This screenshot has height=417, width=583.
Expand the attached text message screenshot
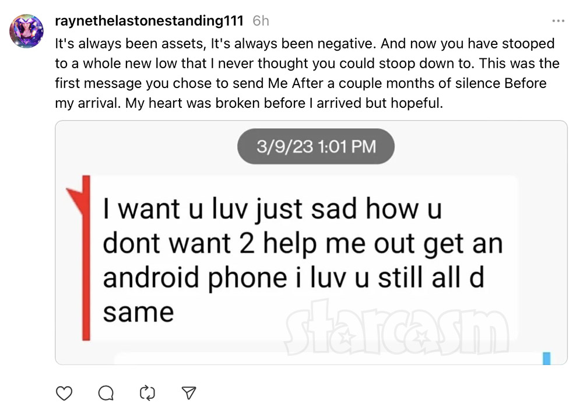coord(311,243)
